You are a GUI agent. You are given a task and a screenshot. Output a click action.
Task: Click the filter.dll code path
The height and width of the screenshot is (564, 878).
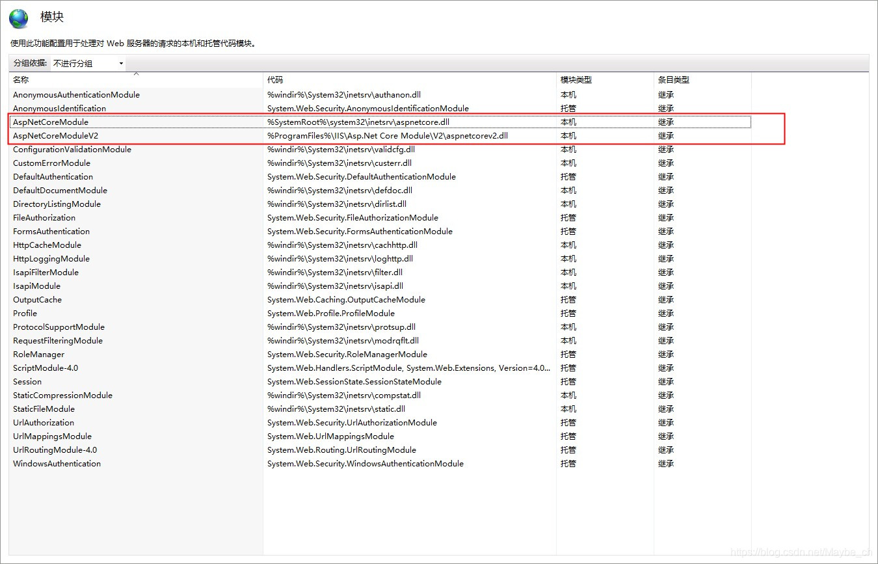coord(335,272)
